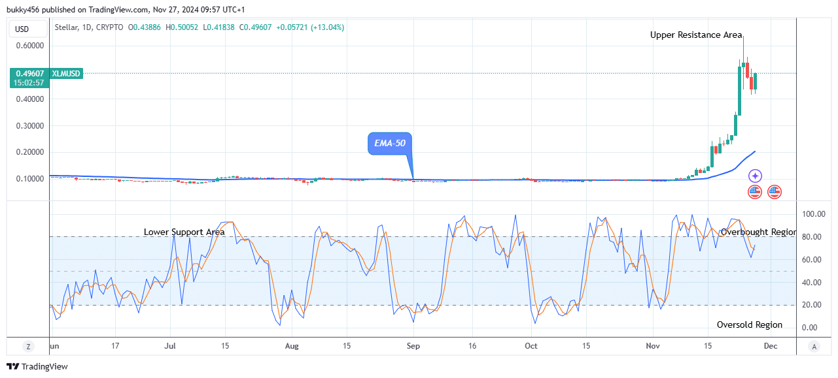The height and width of the screenshot is (378, 838).
Task: Click the Overbought Region label
Action: coord(758,232)
